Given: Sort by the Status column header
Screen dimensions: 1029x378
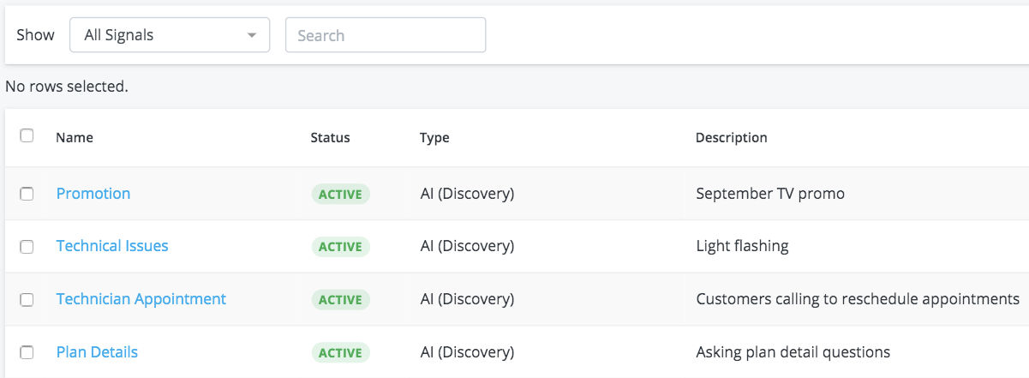Looking at the screenshot, I should (x=330, y=137).
